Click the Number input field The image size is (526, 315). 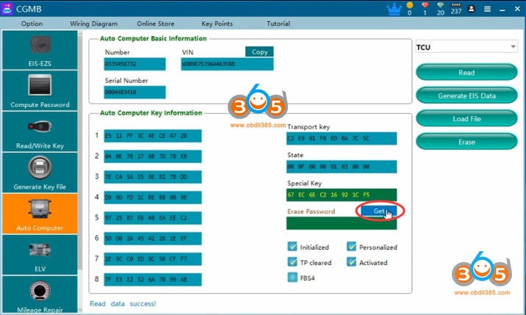[134, 64]
